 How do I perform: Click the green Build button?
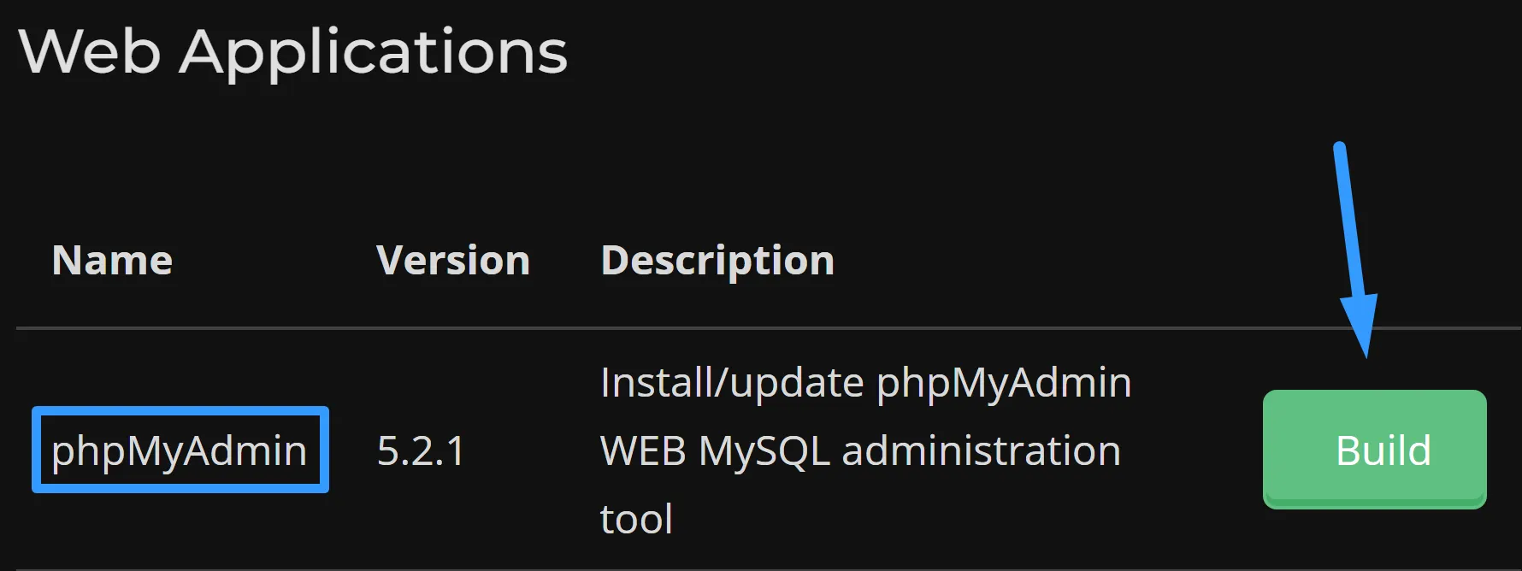tap(1374, 450)
